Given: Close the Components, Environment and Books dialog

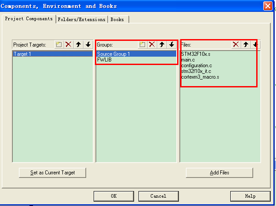Looking at the screenshot, I should tap(268, 6).
